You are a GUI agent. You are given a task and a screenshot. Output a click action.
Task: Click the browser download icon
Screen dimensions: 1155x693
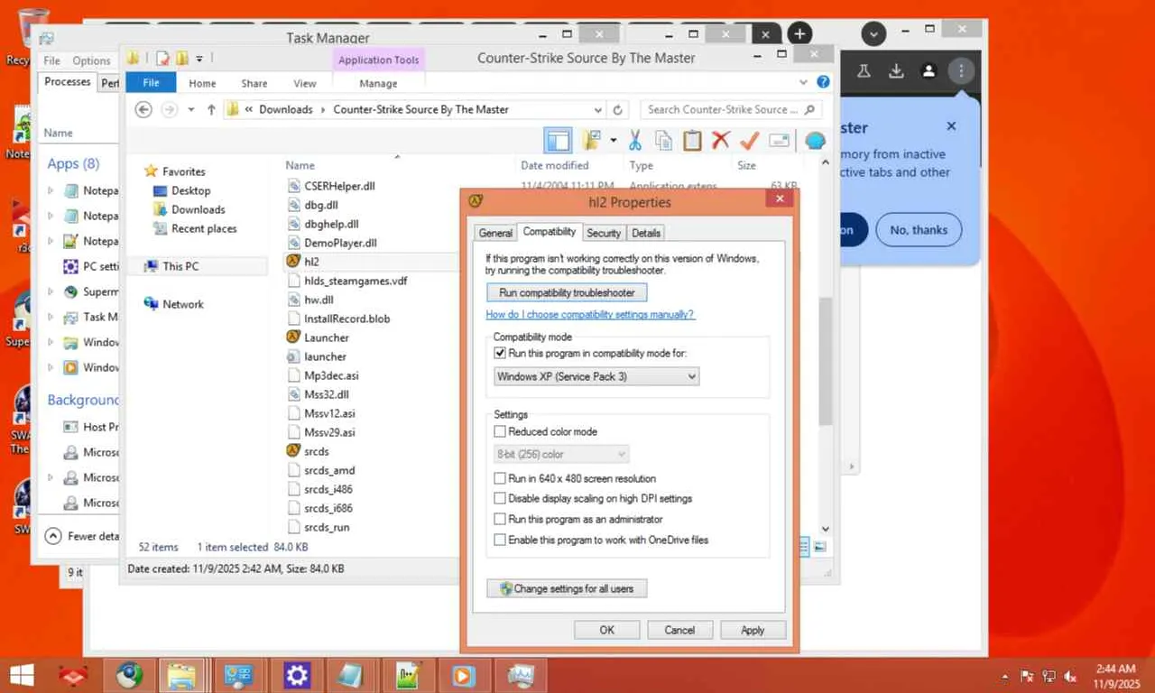click(x=896, y=71)
